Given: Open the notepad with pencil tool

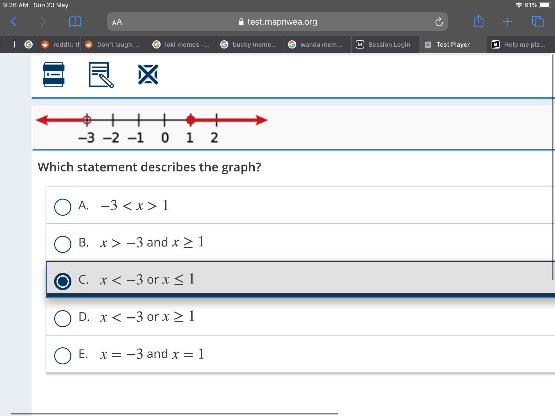Looking at the screenshot, I should point(101,75).
